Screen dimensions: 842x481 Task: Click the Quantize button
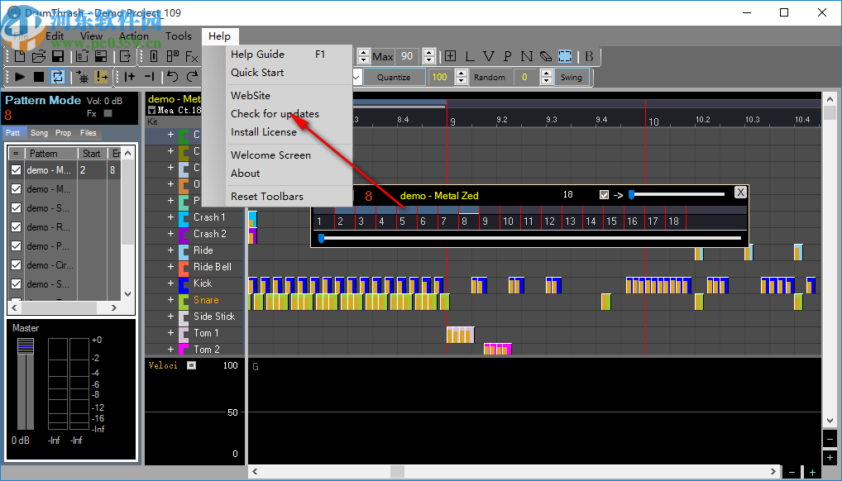coord(393,77)
